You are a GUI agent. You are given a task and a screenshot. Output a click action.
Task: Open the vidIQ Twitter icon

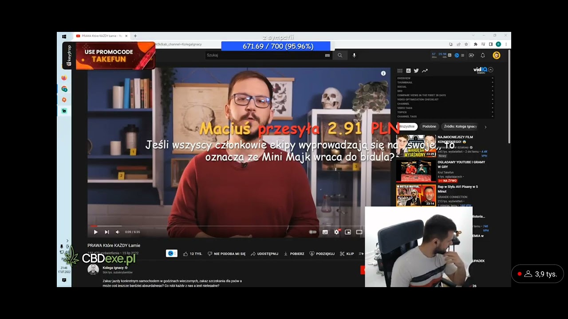[x=416, y=70]
